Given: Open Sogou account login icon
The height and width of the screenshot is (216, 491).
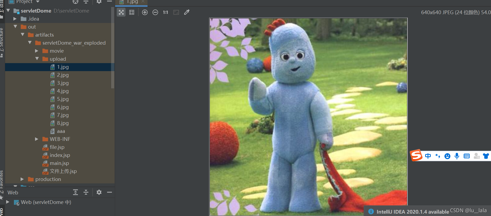Looking at the screenshot, I should [477, 156].
